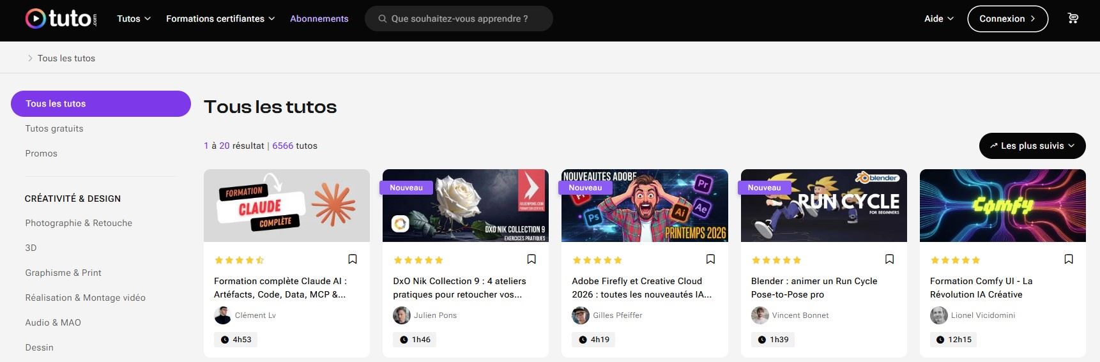
Task: Click the tuto.com logo
Action: 61,19
